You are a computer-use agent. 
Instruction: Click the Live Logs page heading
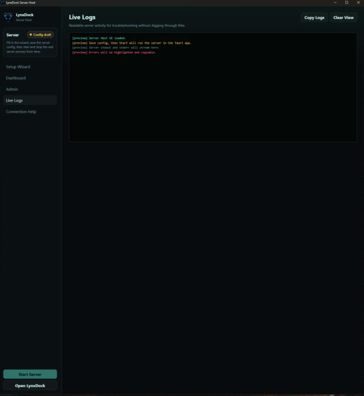pos(82,17)
